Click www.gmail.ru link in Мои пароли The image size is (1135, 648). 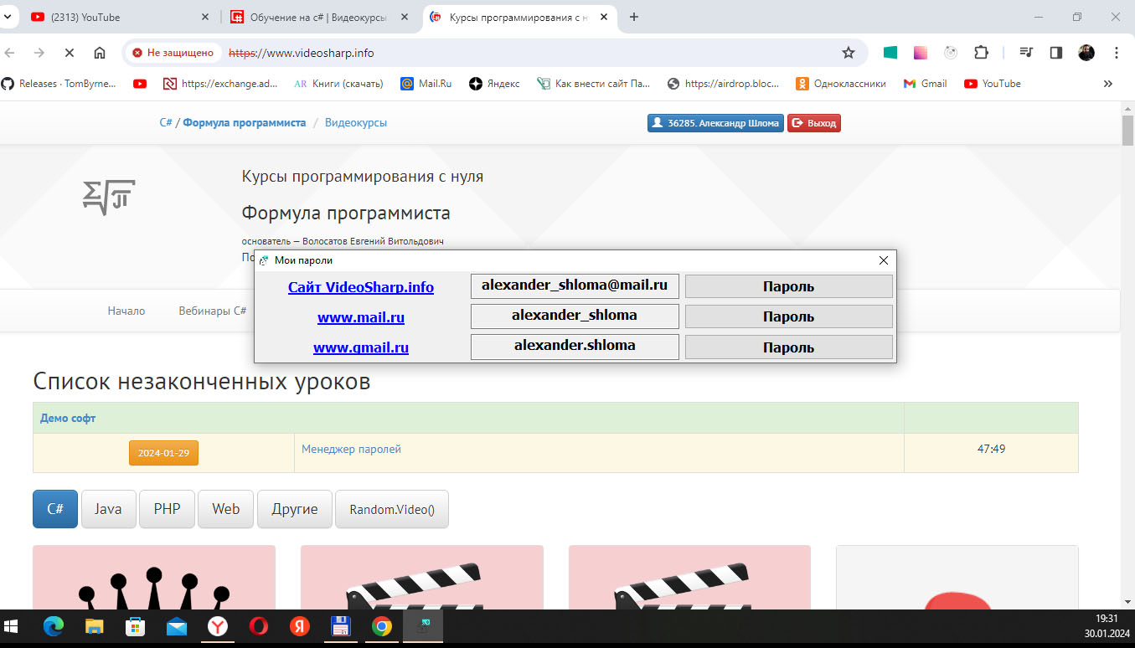click(x=361, y=347)
